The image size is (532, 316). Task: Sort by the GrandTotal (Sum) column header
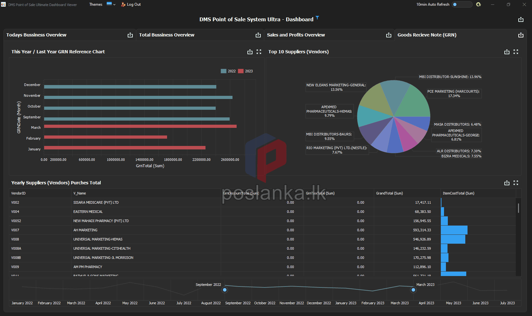[x=407, y=193]
